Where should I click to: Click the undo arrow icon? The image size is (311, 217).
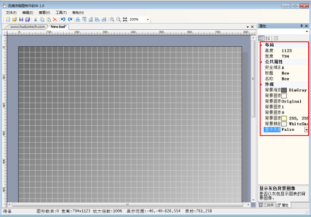[x=63, y=19]
